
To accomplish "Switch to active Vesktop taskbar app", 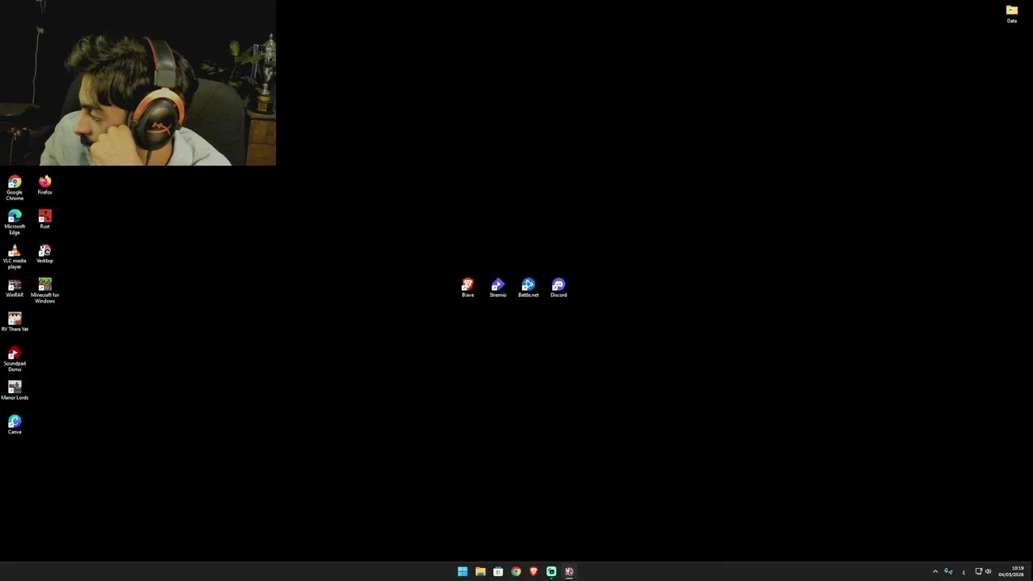I will [569, 571].
